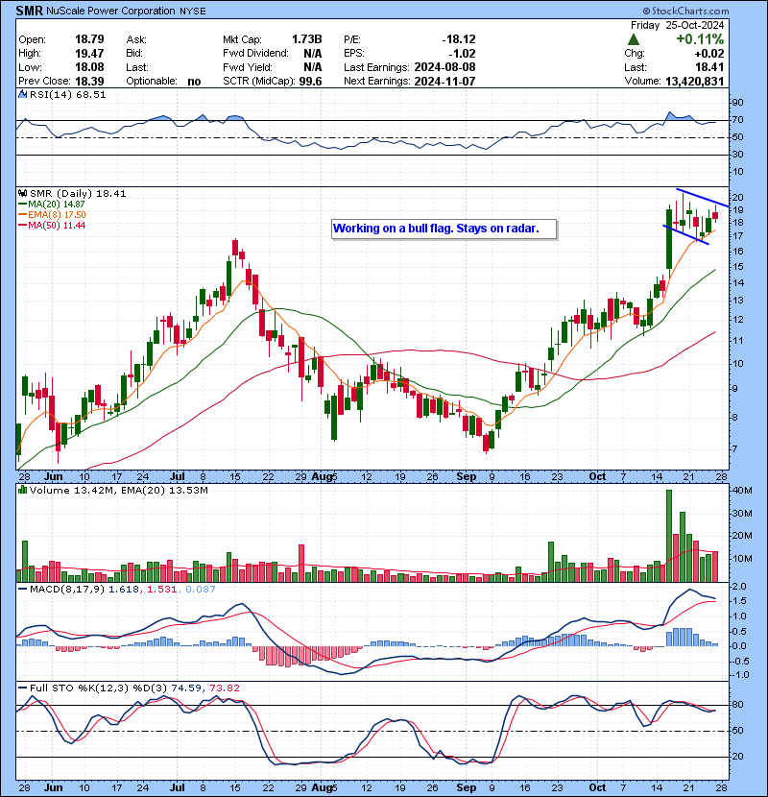Screen dimensions: 768x797
Task: Click the P/E value -18.12
Action: tap(459, 39)
